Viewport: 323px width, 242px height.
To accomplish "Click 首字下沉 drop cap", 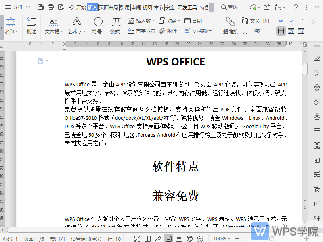I will (x=142, y=31).
